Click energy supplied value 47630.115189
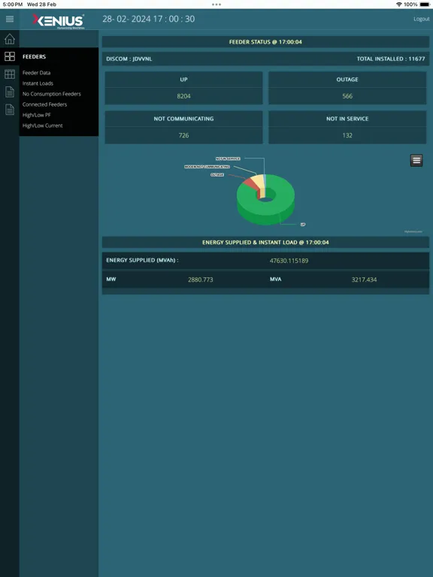The width and height of the screenshot is (433, 577). tap(289, 261)
